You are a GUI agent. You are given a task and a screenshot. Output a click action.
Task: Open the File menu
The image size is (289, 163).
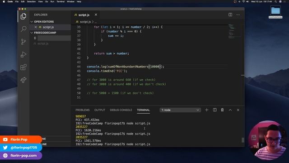(x=17, y=1)
